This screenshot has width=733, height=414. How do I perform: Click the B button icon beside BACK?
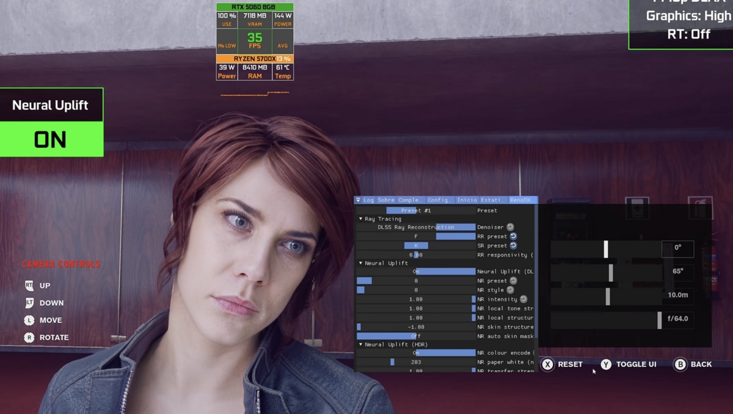click(680, 365)
